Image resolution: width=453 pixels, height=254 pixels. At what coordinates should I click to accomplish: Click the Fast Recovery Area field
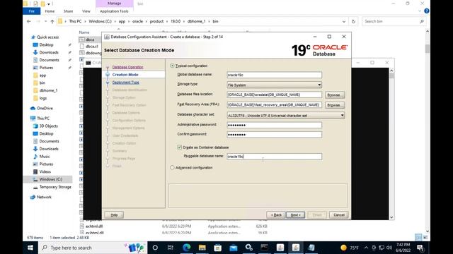[274, 105]
